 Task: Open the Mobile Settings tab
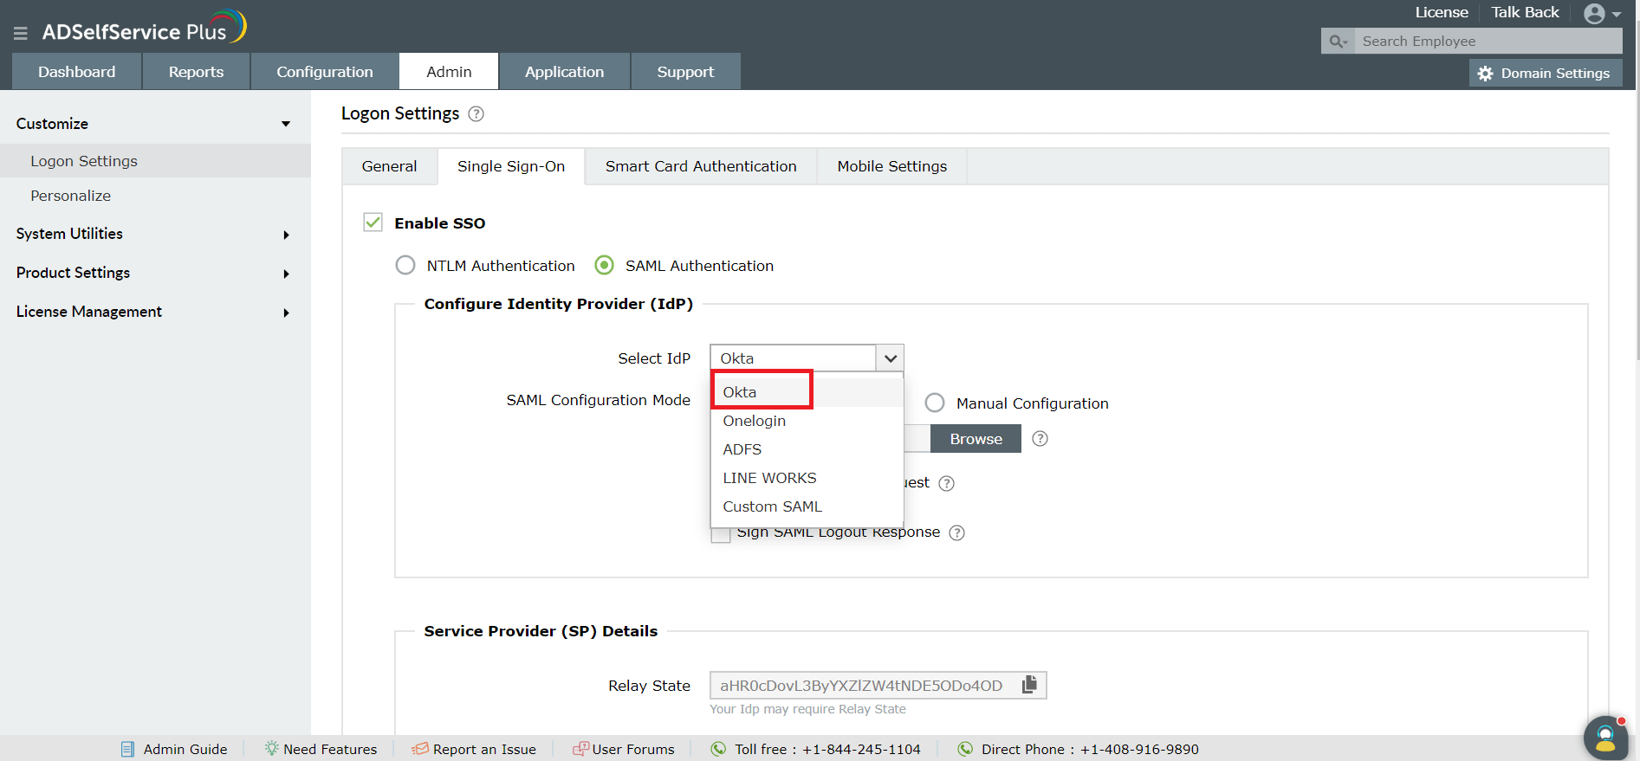[x=892, y=166]
